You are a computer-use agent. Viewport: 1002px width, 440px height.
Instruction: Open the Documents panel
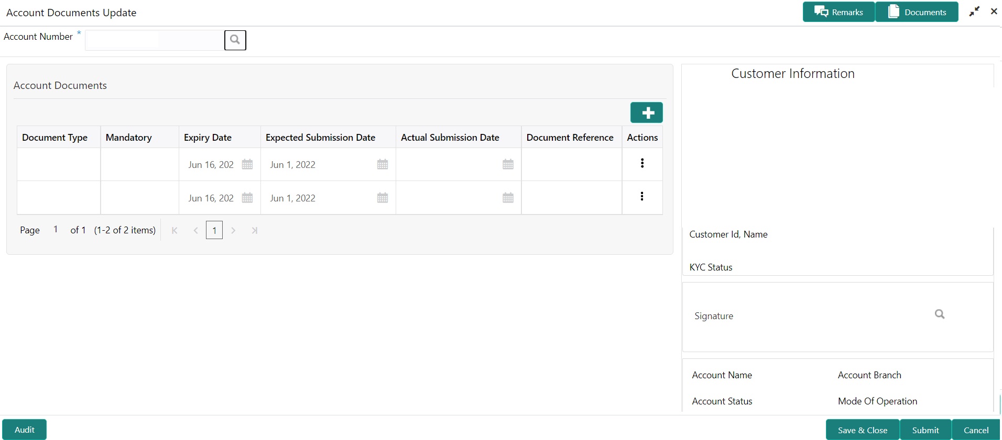tap(917, 12)
